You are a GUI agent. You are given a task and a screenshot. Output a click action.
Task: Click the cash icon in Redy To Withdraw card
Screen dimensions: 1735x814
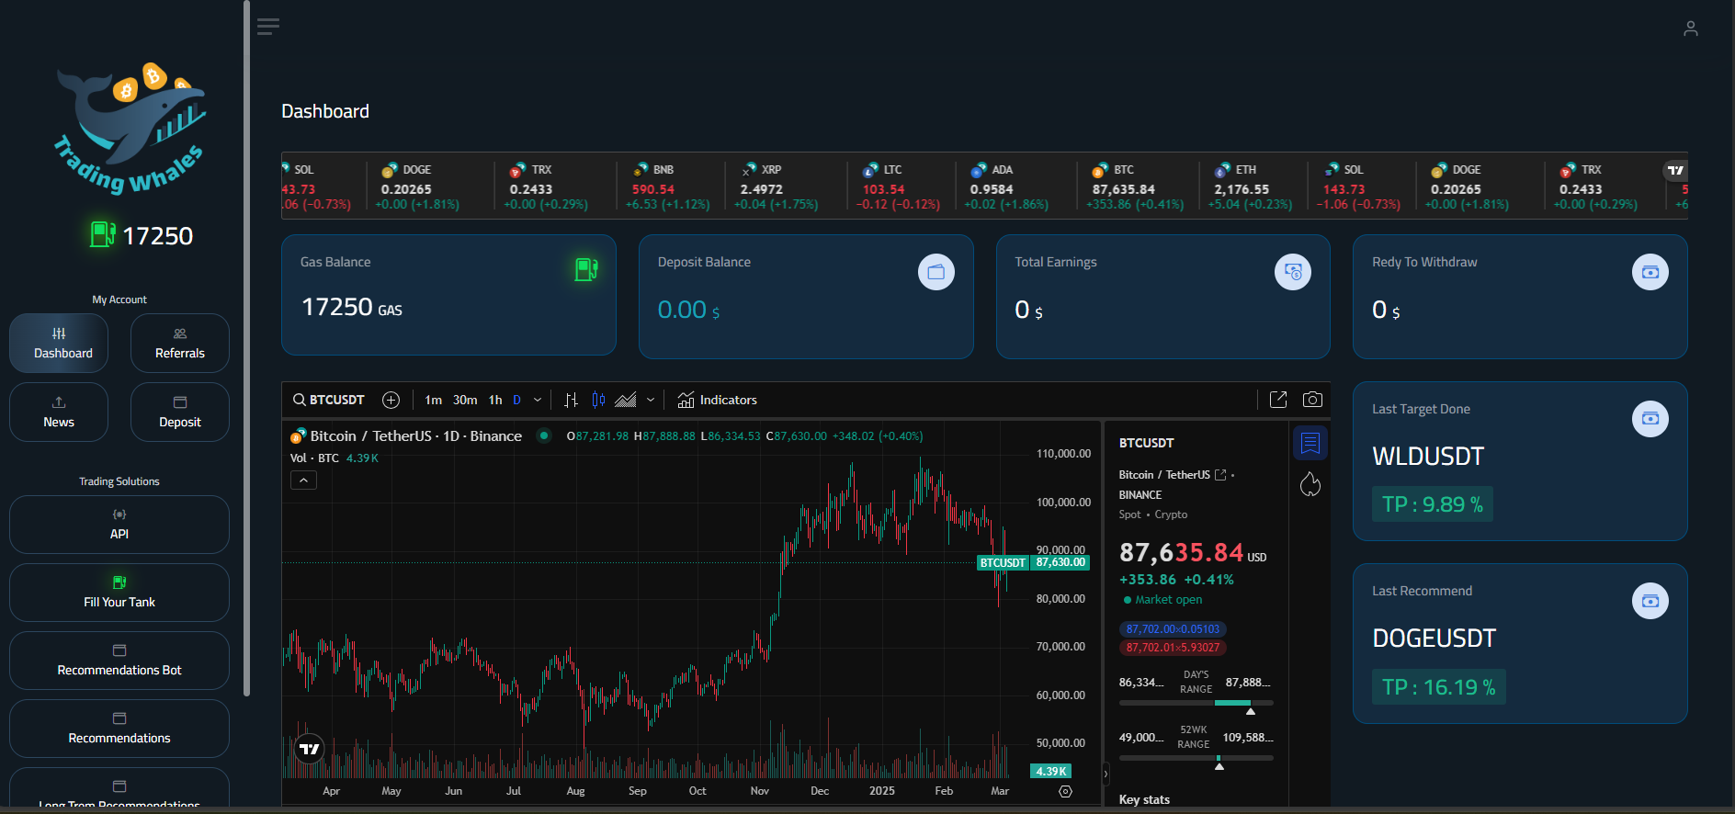(x=1650, y=272)
